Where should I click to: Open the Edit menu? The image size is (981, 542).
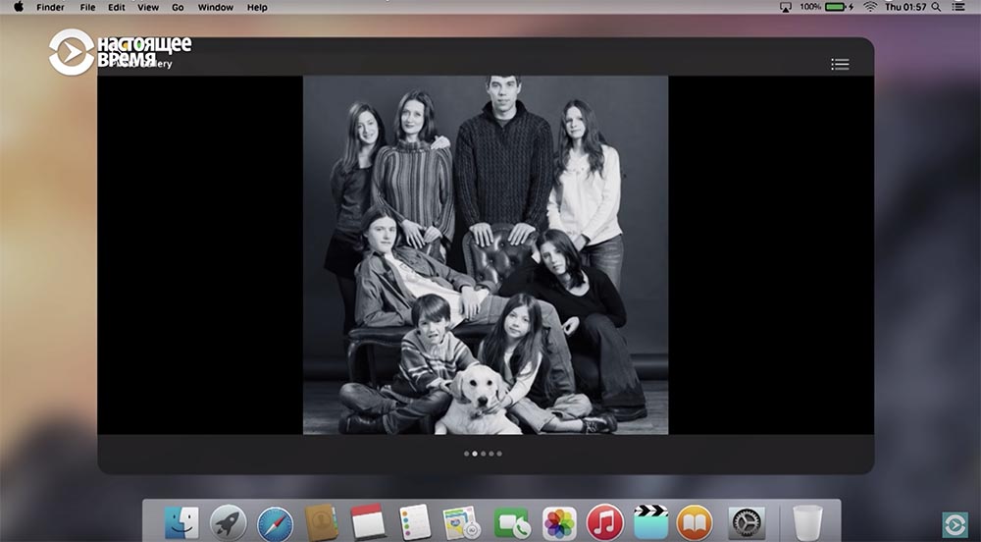[x=117, y=8]
